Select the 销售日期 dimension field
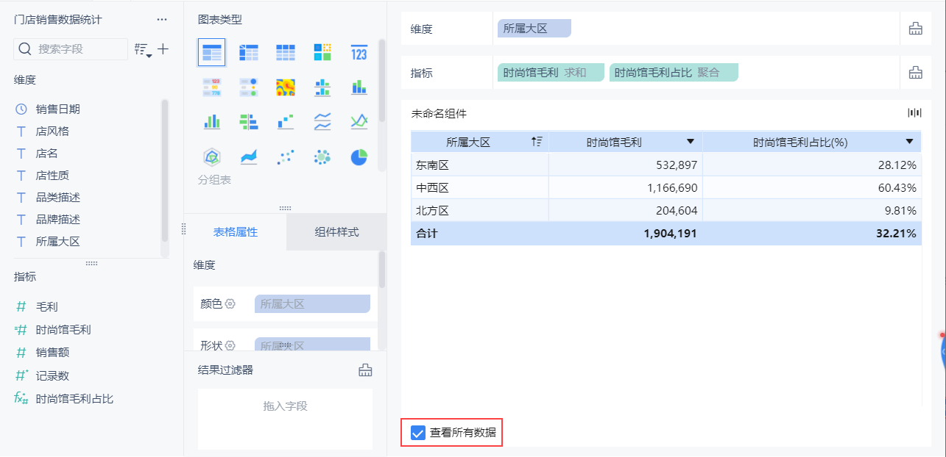The height and width of the screenshot is (457, 946). [x=58, y=109]
